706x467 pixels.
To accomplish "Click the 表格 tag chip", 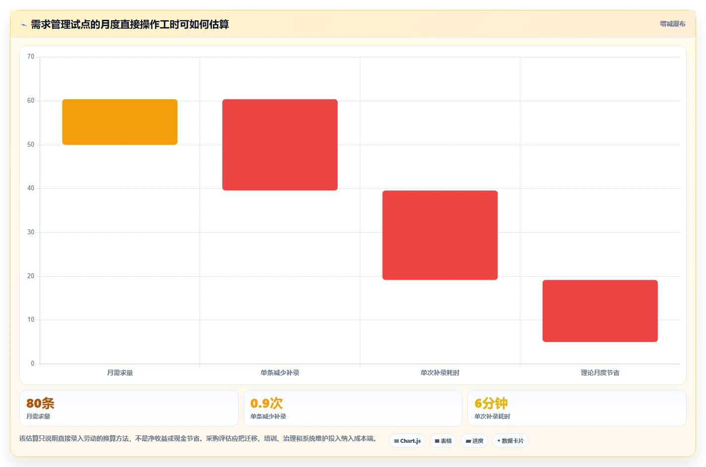I will tap(443, 441).
